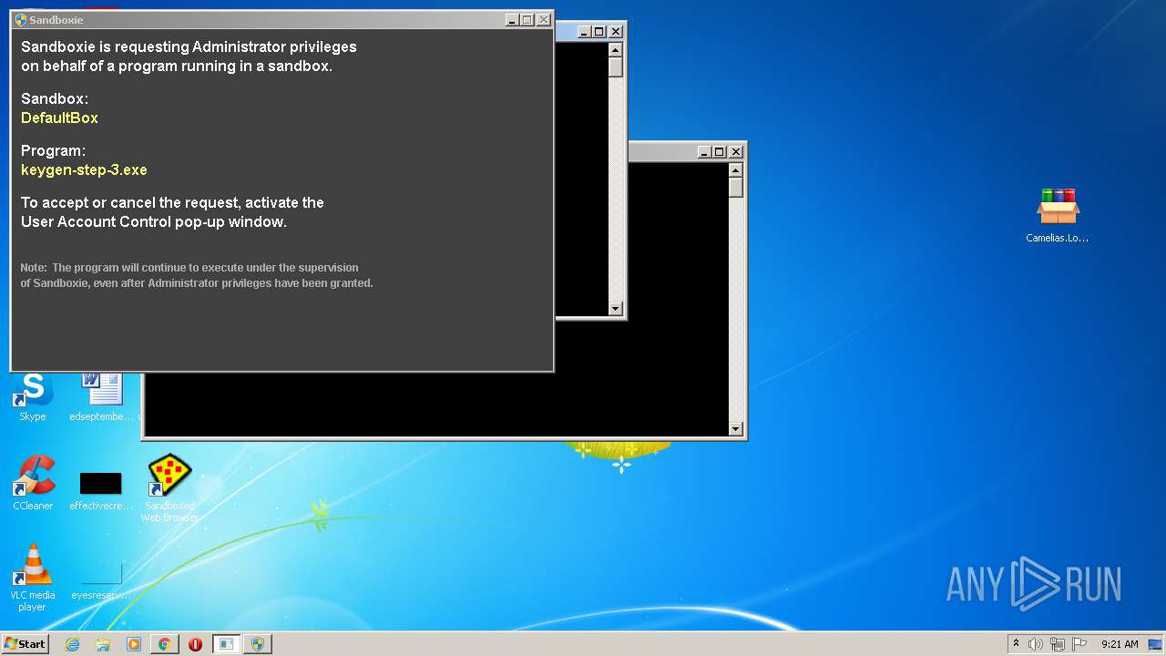
Task: Click the gray Note text in Sandboxie dialog
Action: point(197,275)
